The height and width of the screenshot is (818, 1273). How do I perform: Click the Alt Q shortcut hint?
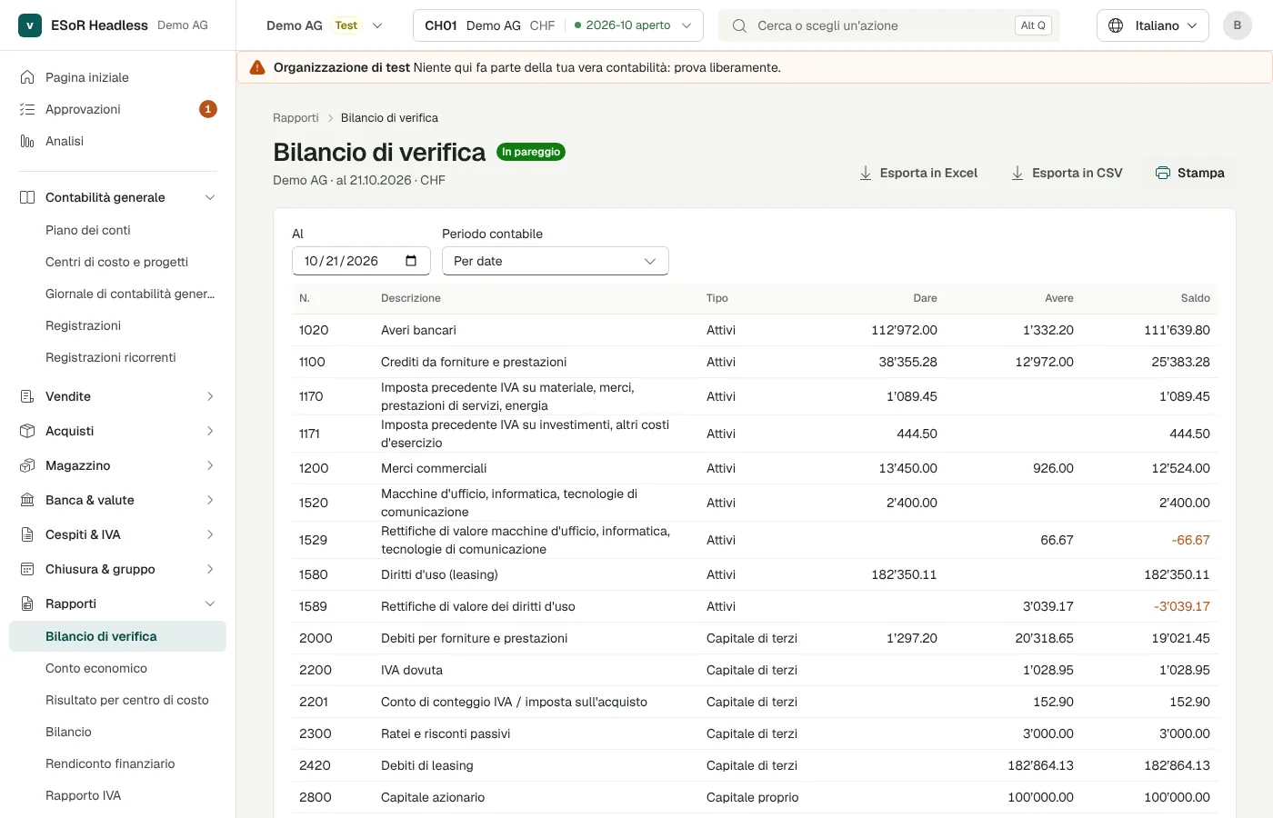(1033, 25)
